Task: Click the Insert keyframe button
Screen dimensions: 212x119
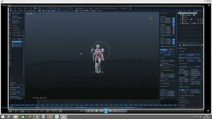Action: [14, 18]
